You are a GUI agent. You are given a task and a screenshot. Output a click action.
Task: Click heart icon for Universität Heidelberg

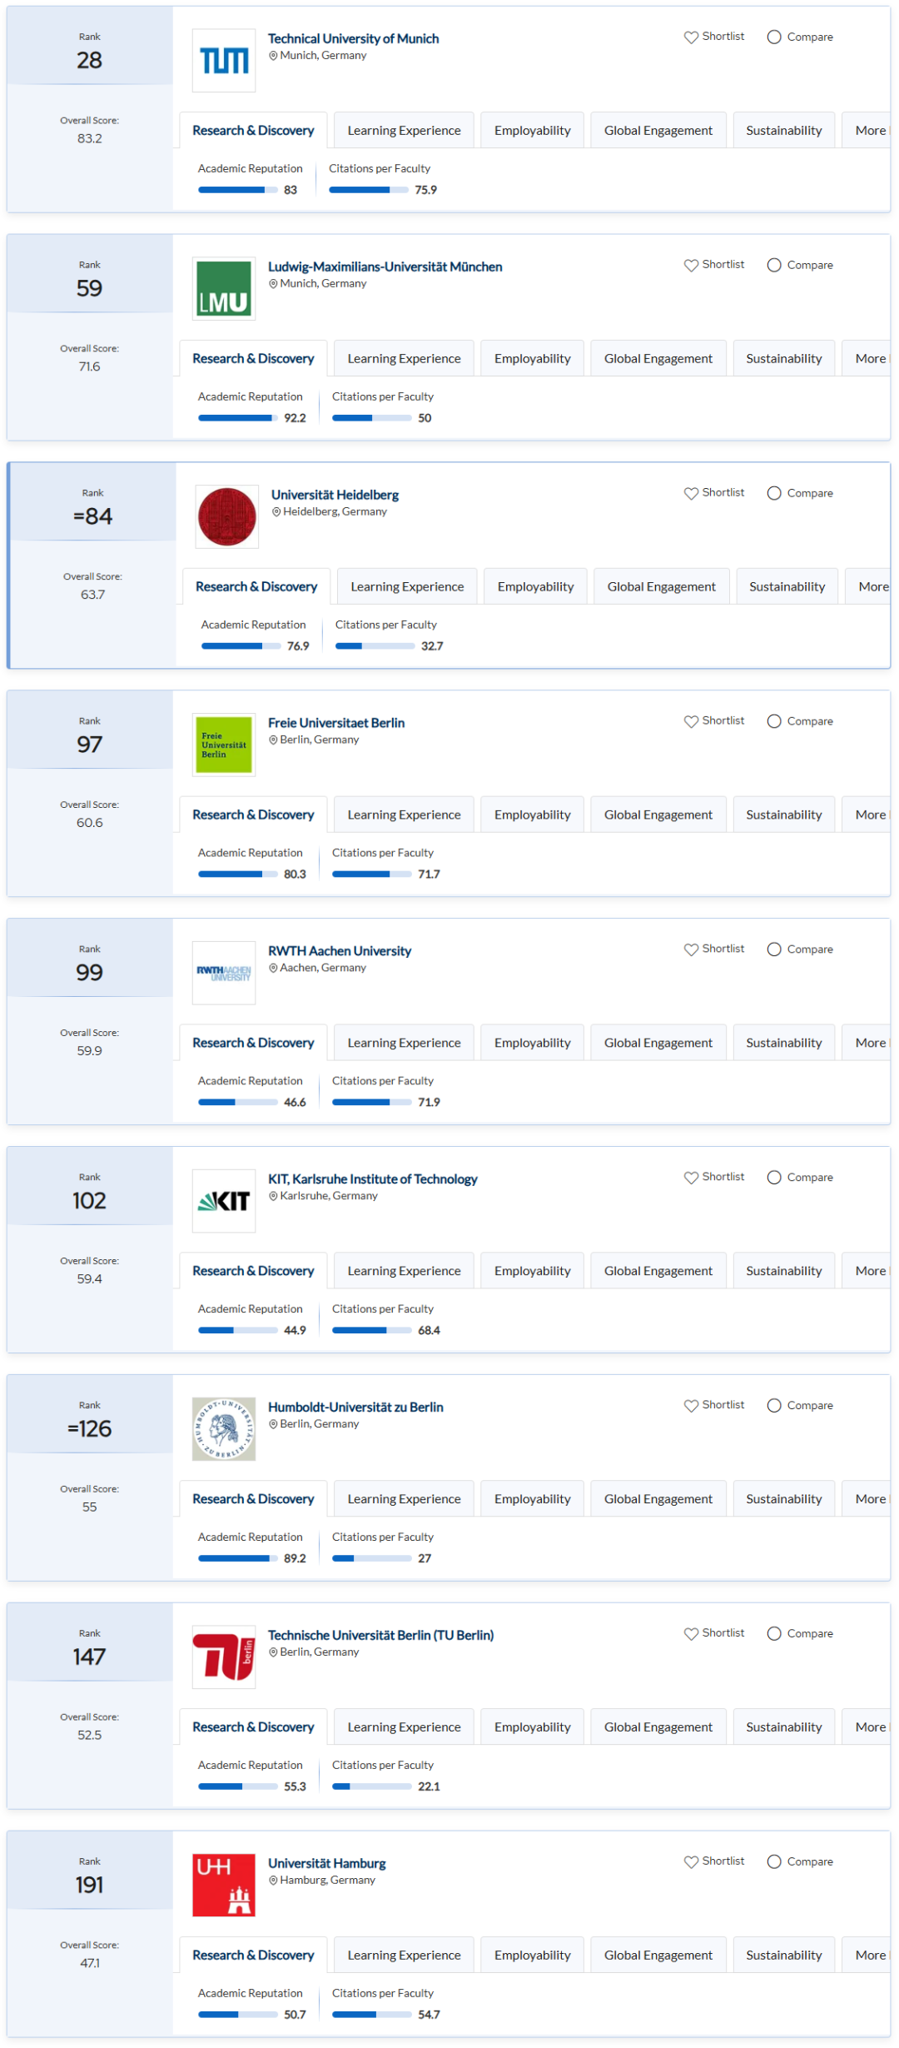pos(691,494)
